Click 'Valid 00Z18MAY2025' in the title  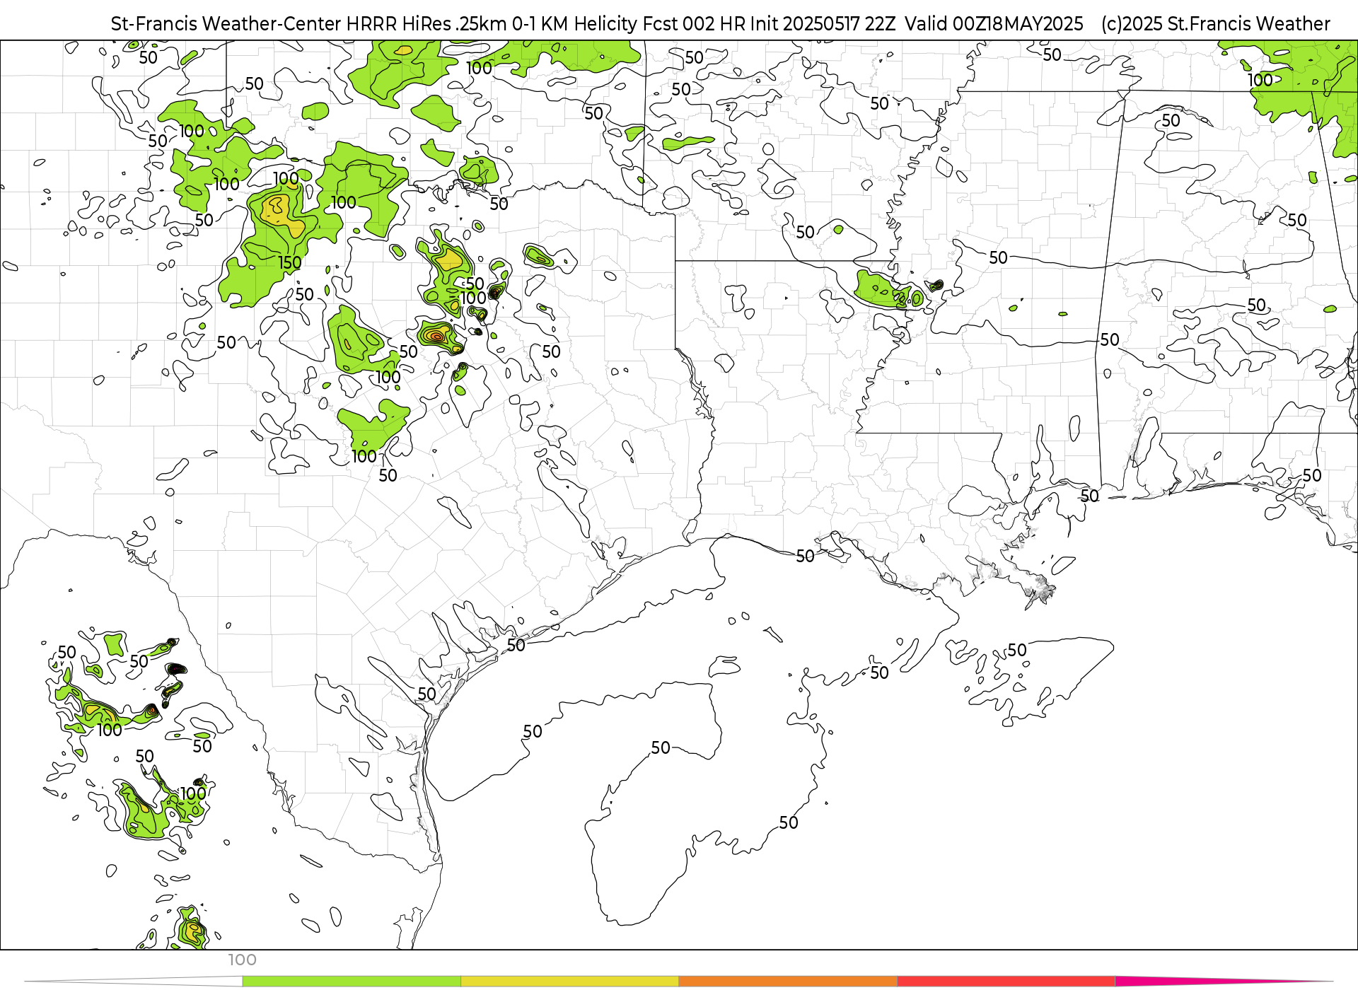994,24
